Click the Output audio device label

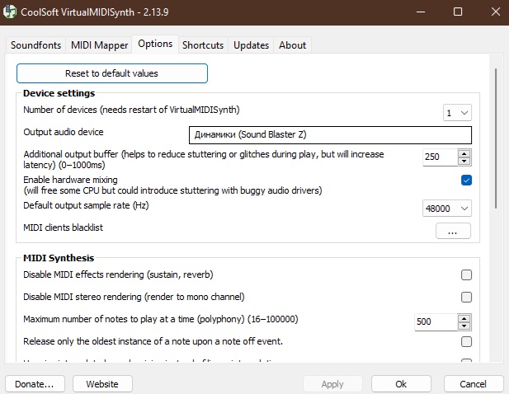click(64, 132)
